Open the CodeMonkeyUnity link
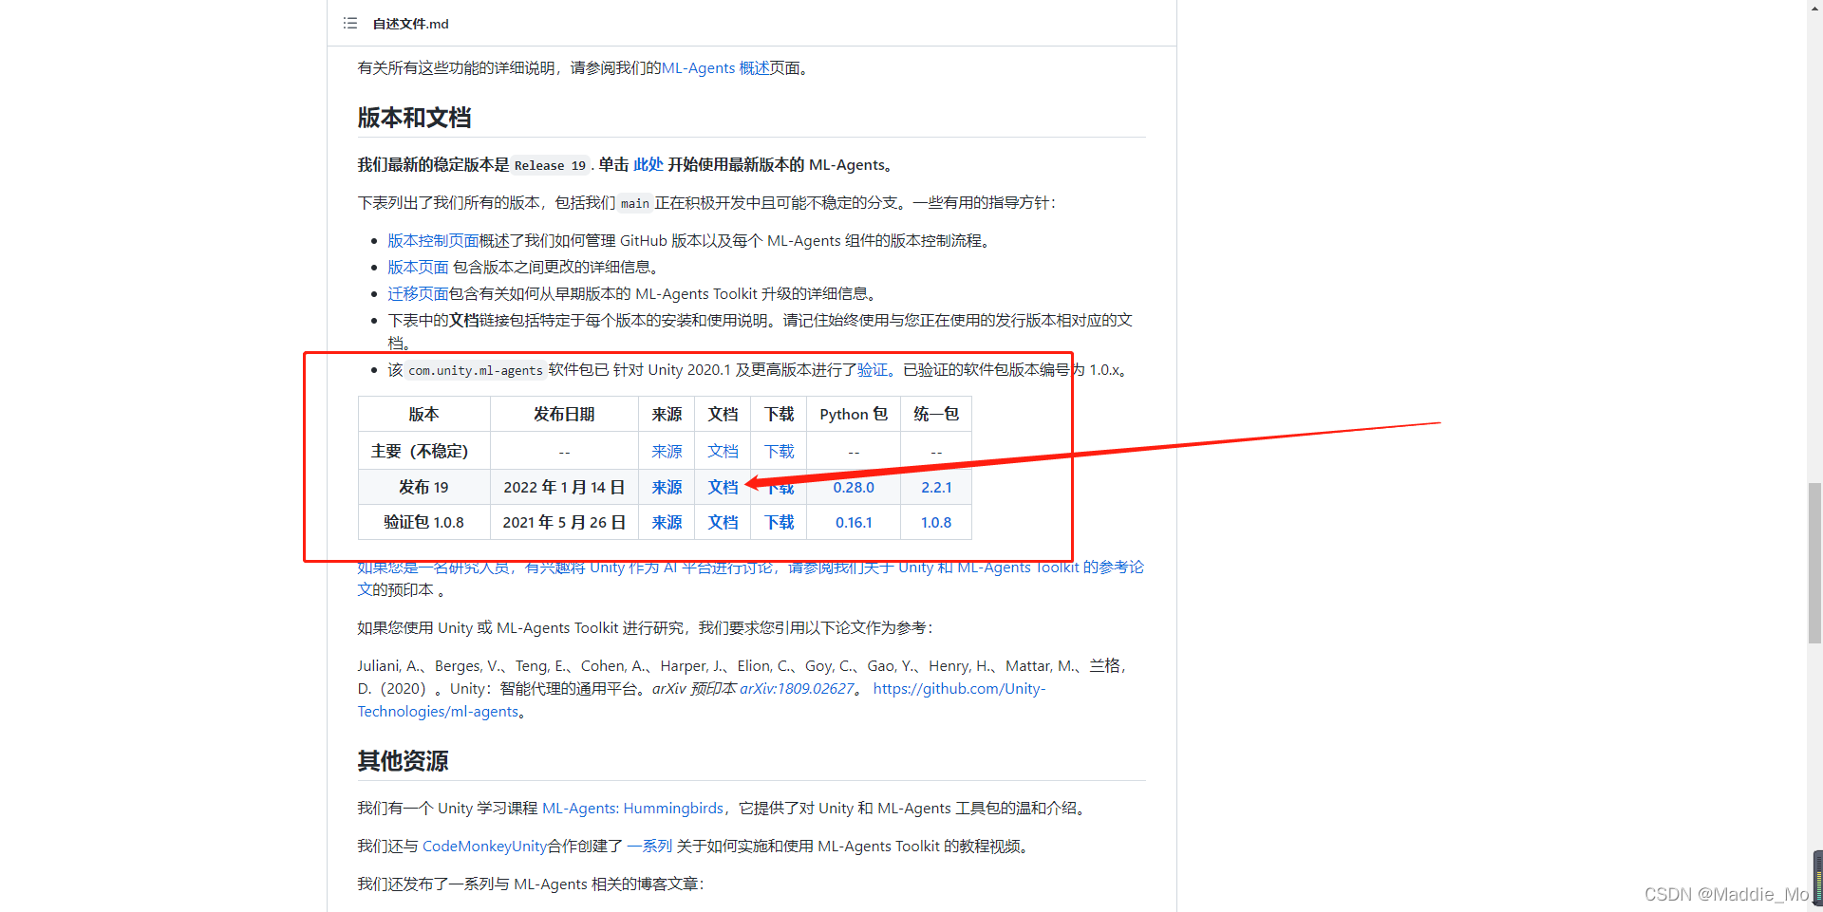Image resolution: width=1823 pixels, height=912 pixels. (x=484, y=847)
